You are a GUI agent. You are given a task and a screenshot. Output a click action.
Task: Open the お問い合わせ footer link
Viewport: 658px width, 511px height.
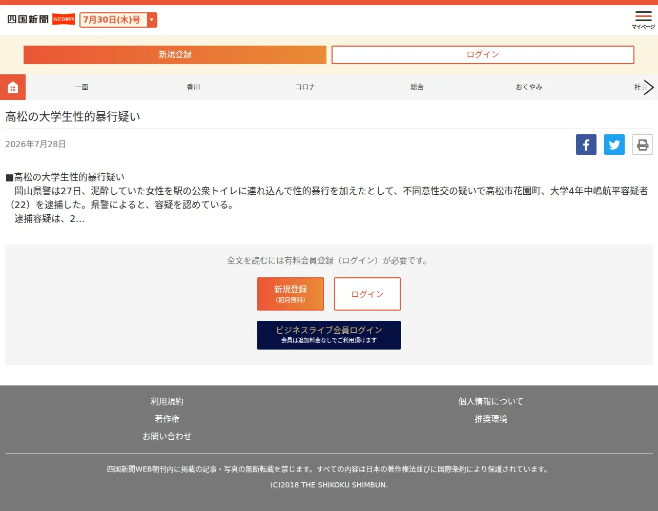[x=167, y=436]
